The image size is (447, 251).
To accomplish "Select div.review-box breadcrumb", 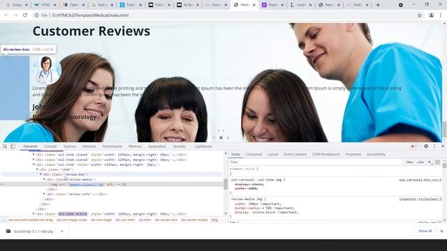I will (x=166, y=220).
